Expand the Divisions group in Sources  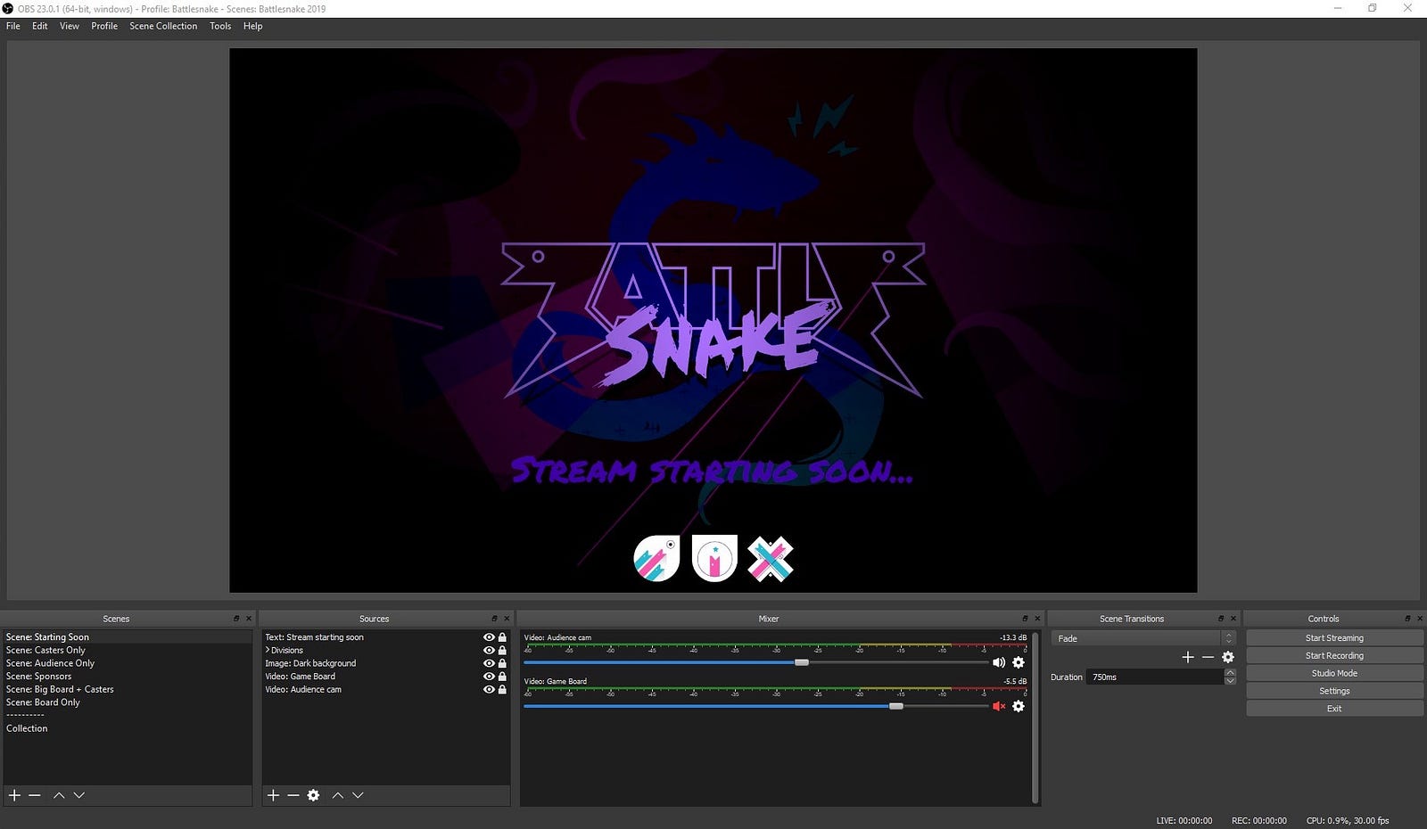[x=268, y=651]
